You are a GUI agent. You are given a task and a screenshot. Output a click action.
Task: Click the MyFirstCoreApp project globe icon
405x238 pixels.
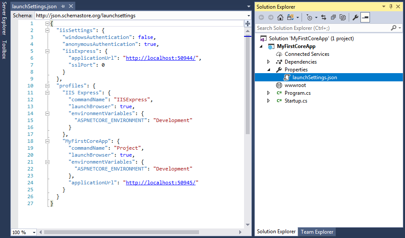point(271,46)
